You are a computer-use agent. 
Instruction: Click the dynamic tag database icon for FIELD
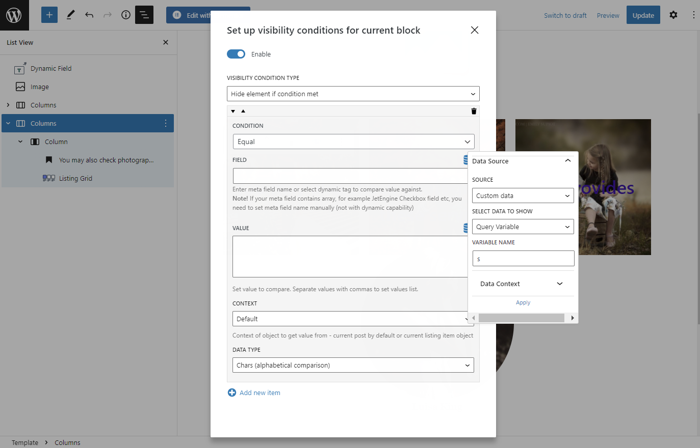tap(465, 160)
